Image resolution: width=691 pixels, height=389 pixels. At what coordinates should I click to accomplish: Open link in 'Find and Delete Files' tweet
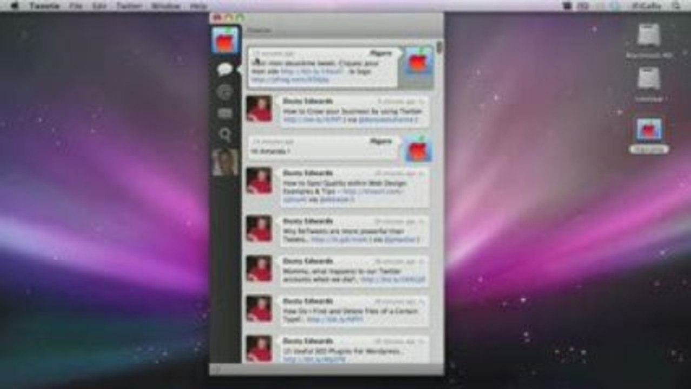(x=335, y=320)
